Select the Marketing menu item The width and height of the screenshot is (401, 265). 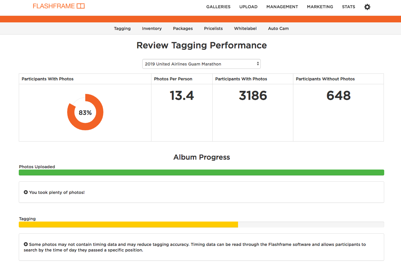click(x=320, y=7)
